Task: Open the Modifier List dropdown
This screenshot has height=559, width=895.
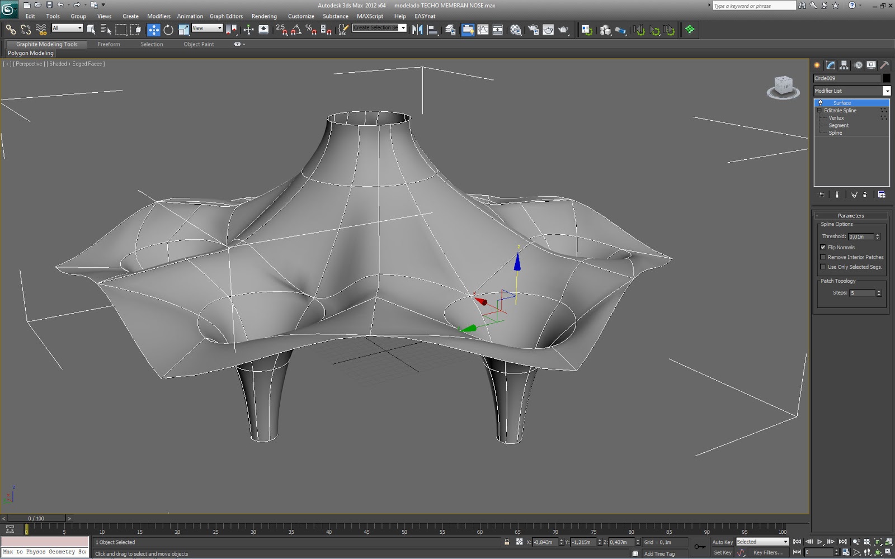Action: [887, 90]
